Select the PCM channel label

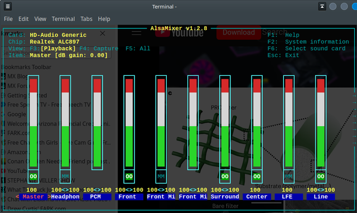[x=97, y=197]
